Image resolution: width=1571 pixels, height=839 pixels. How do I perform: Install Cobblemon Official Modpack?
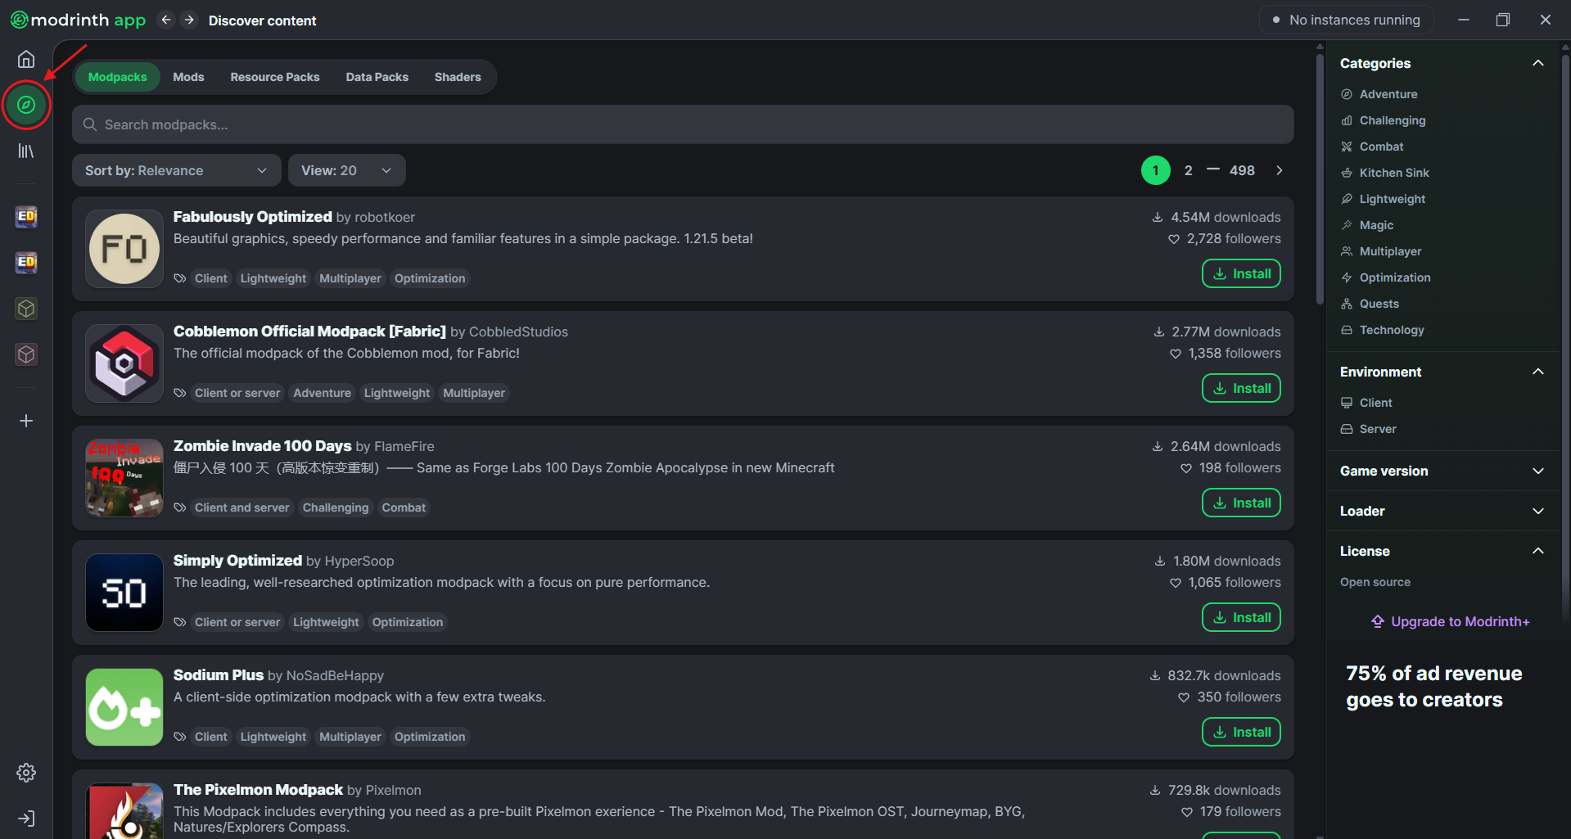[x=1241, y=388]
